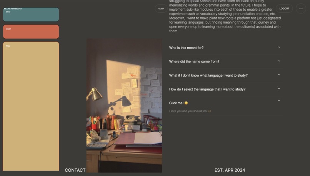Click the emoji after "you should too!"

[210, 111]
